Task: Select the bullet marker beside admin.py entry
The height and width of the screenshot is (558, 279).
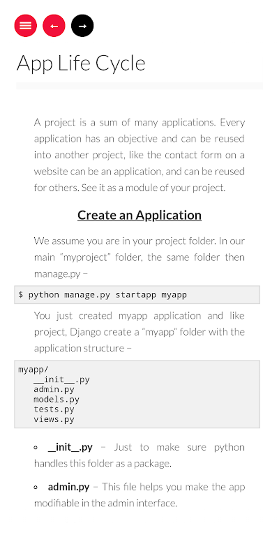Action: [x=35, y=487]
